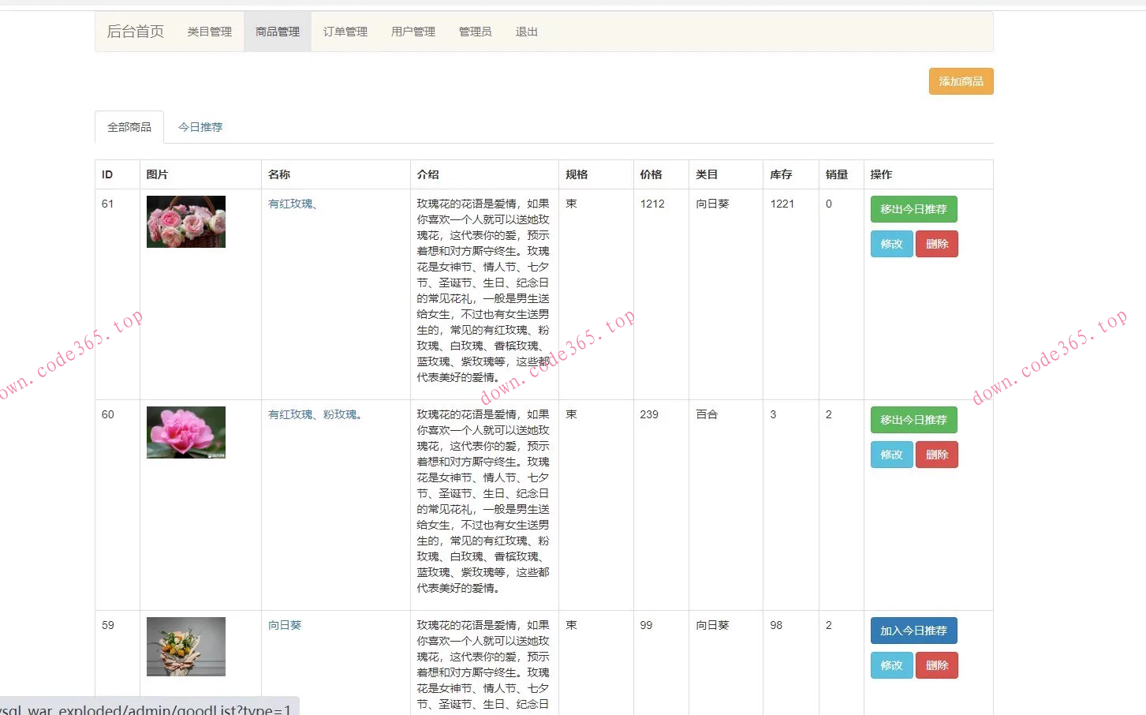Open the 有红玫瑰、粉玫瑰。 product name link

tap(315, 414)
